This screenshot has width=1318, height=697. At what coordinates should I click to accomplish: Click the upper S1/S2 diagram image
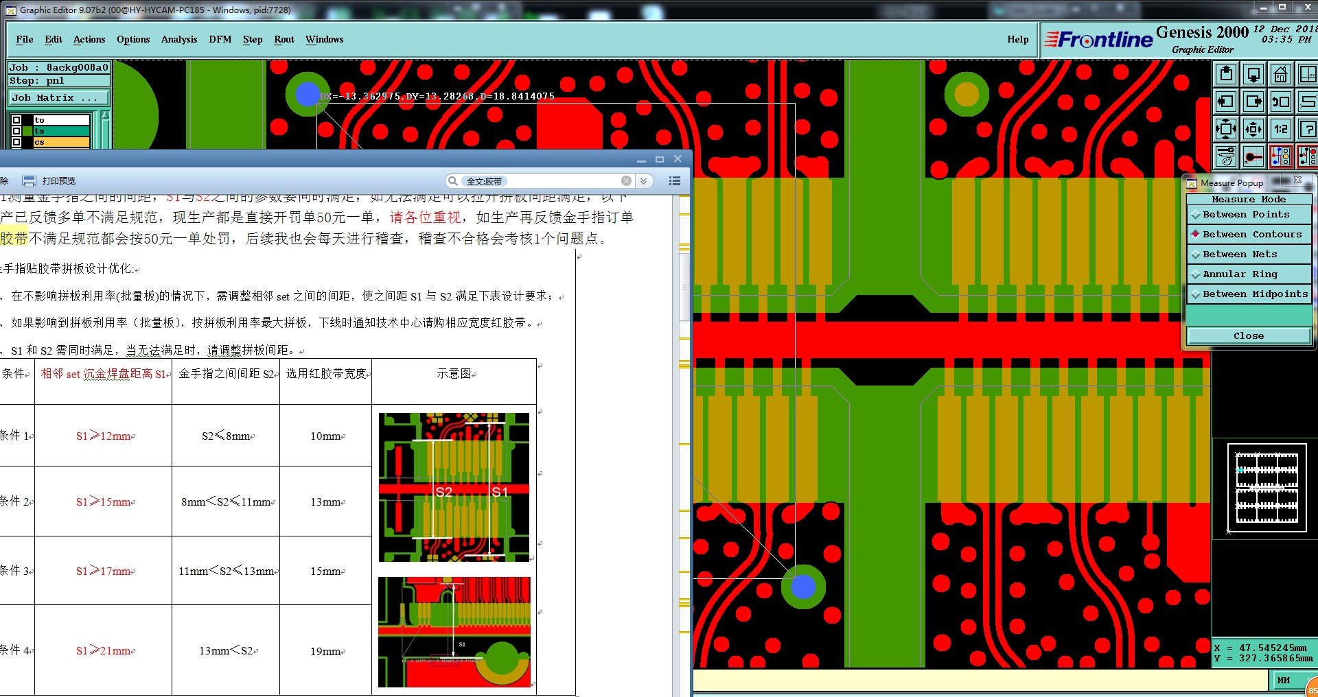coord(454,487)
